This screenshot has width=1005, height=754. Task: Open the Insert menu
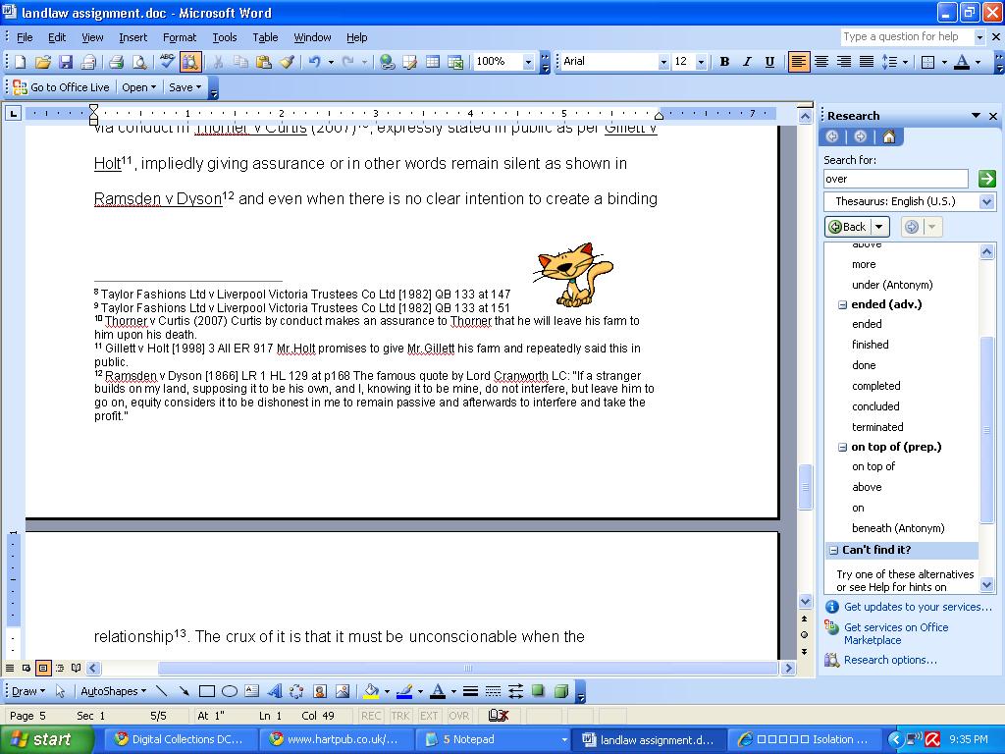click(x=132, y=37)
